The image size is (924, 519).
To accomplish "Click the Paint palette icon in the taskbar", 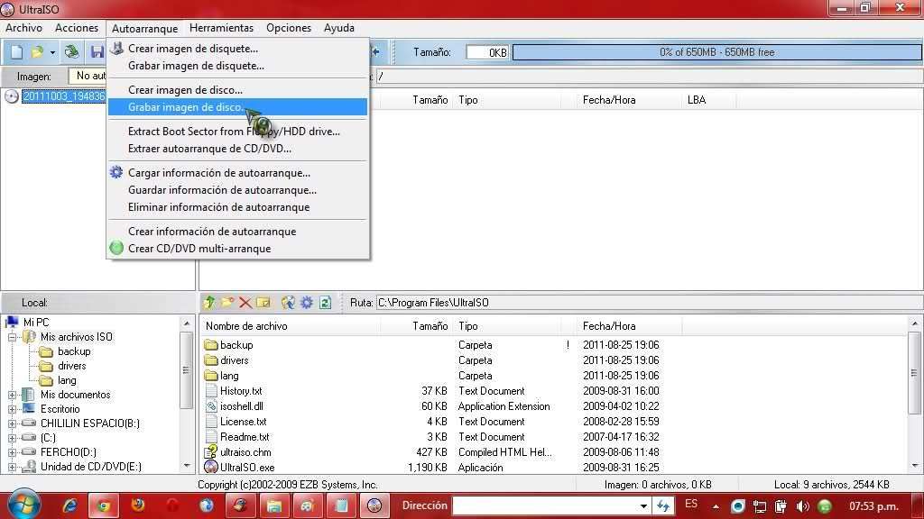I will [x=308, y=505].
